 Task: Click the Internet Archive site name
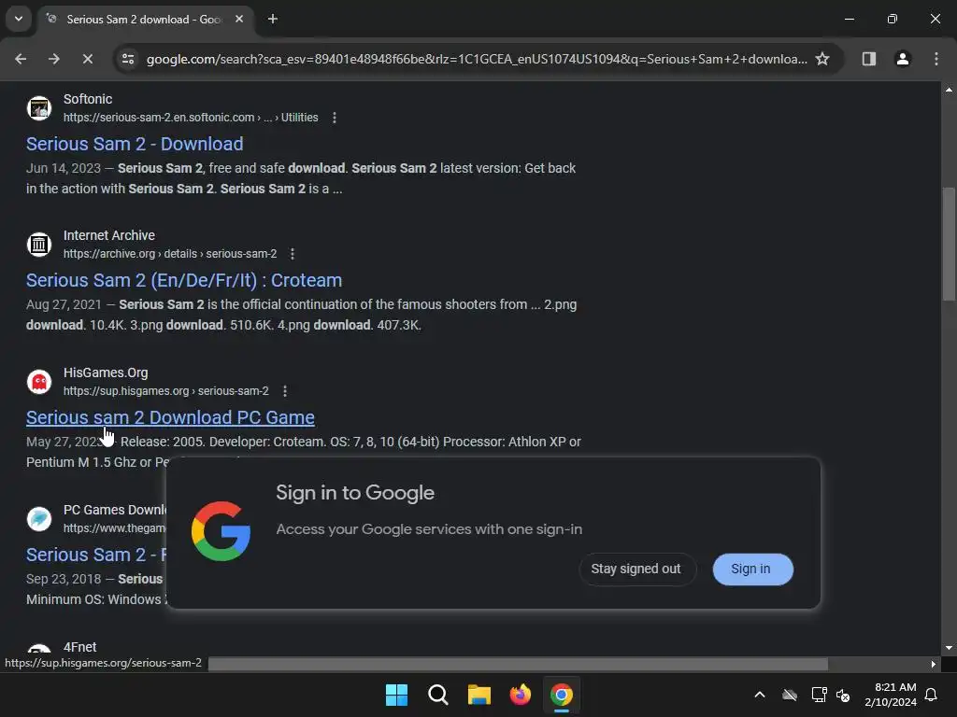pos(109,235)
